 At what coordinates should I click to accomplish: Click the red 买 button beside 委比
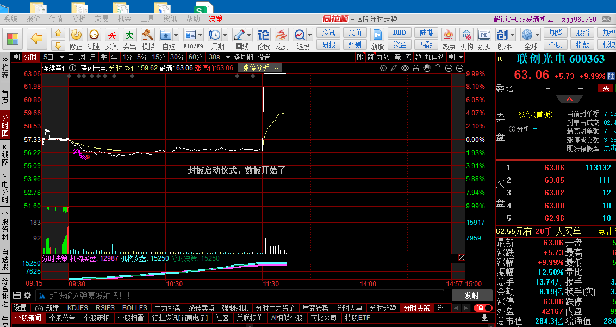point(606,89)
